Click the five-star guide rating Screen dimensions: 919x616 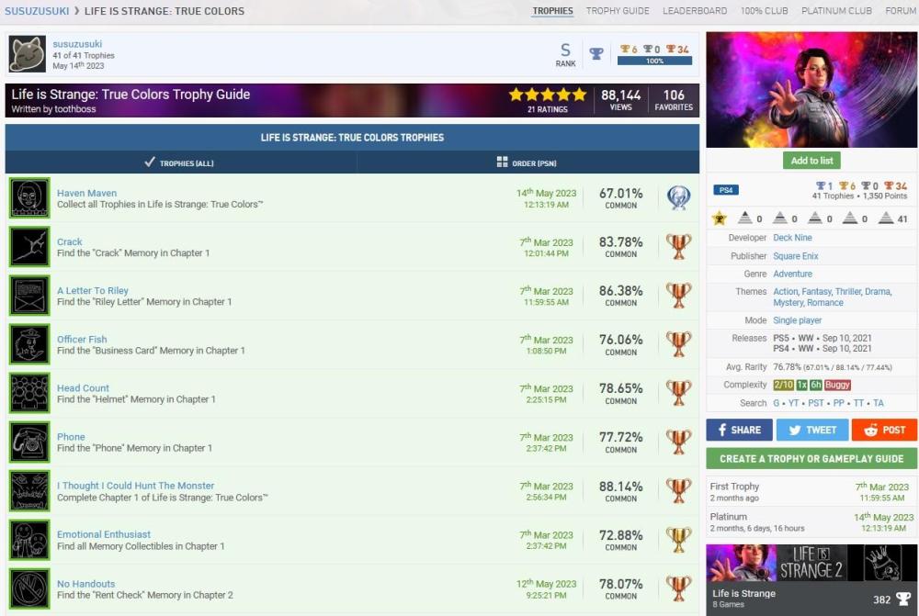(547, 95)
